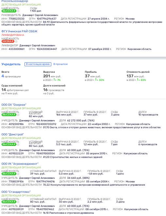
Task: Click ВЫСОКАЯ badge of ООО ОХ Озерное
Action: [9, 115]
